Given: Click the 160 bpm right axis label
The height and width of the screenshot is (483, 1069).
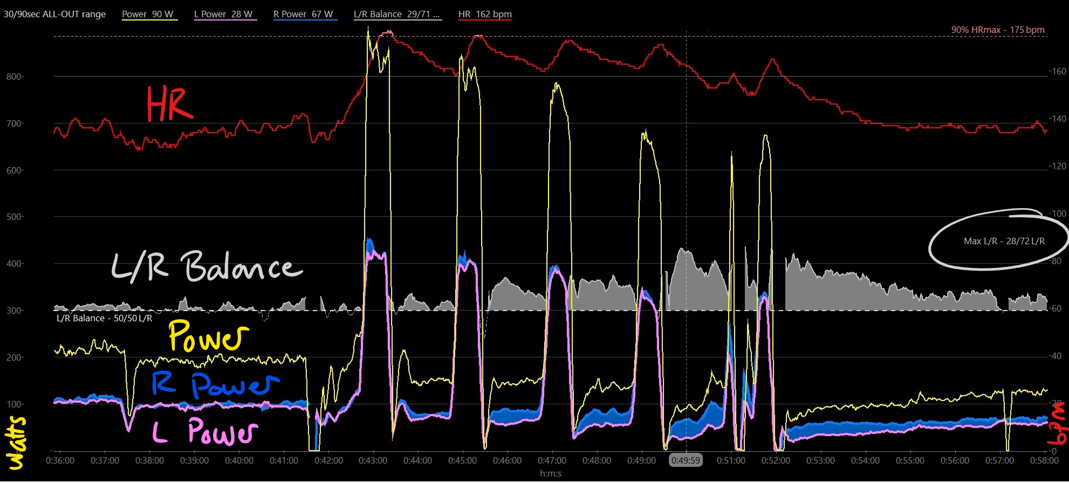Looking at the screenshot, I should pos(1057,71).
